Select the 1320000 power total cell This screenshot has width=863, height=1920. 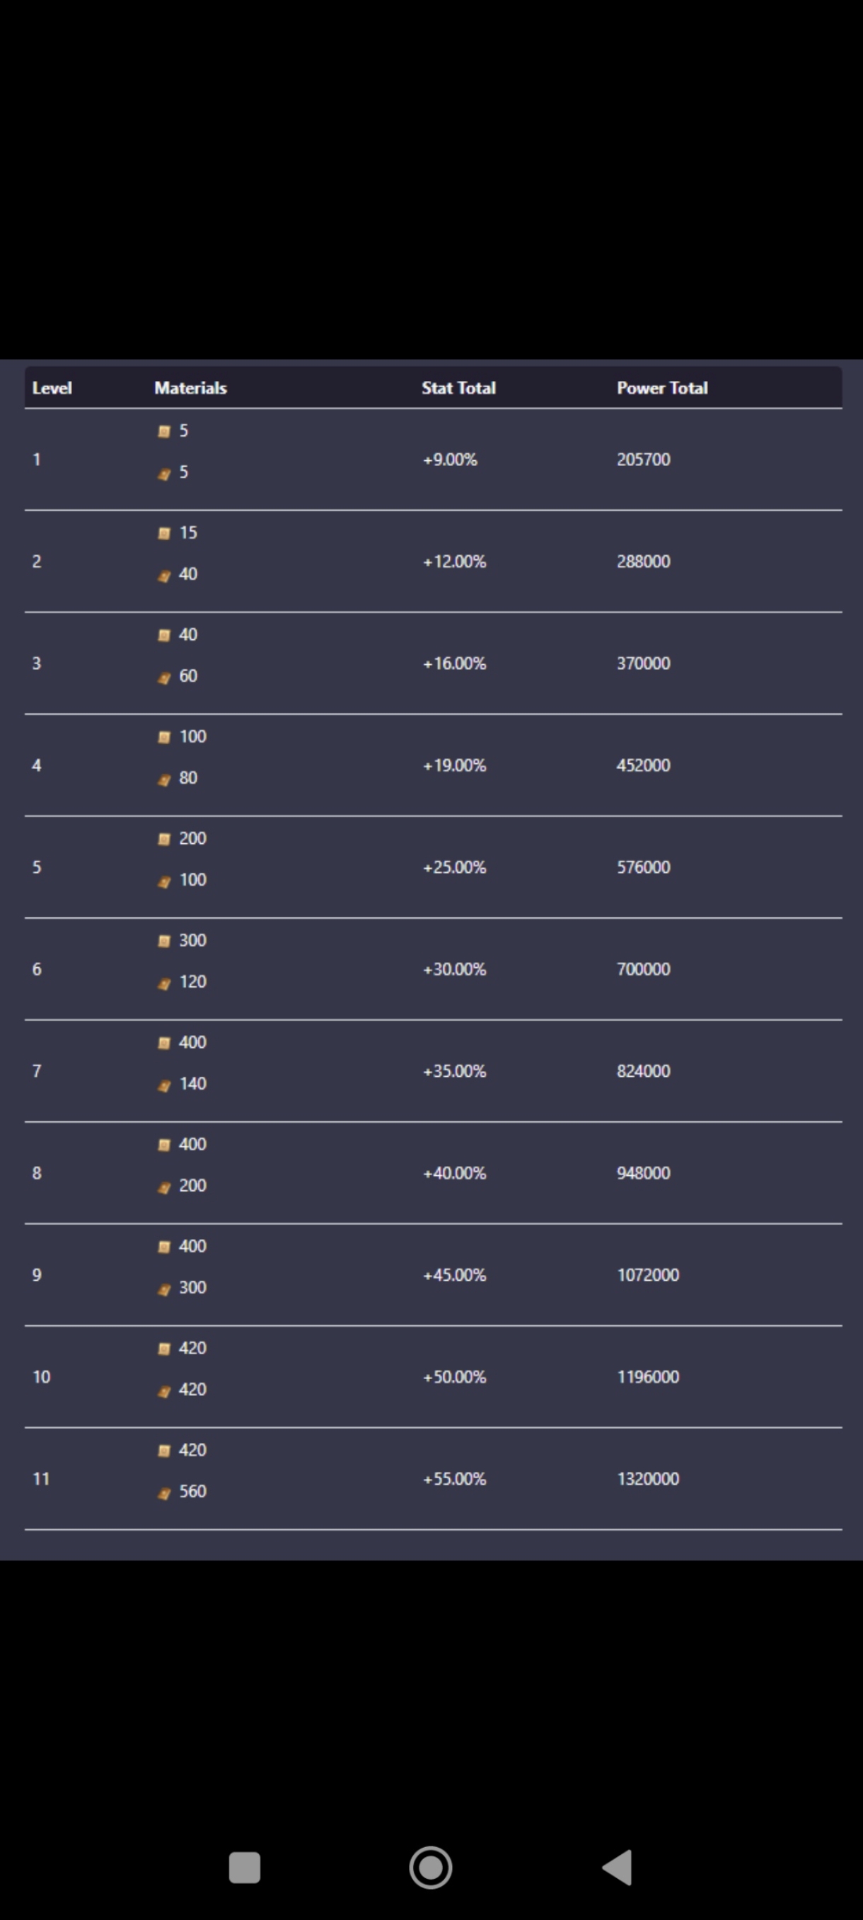click(648, 1478)
